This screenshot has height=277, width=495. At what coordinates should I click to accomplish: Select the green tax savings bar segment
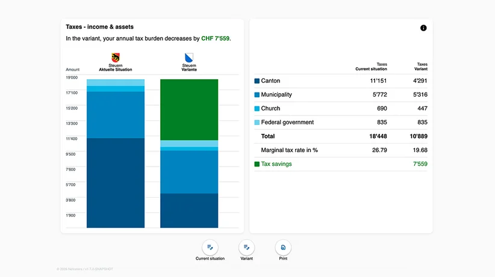[x=189, y=110]
